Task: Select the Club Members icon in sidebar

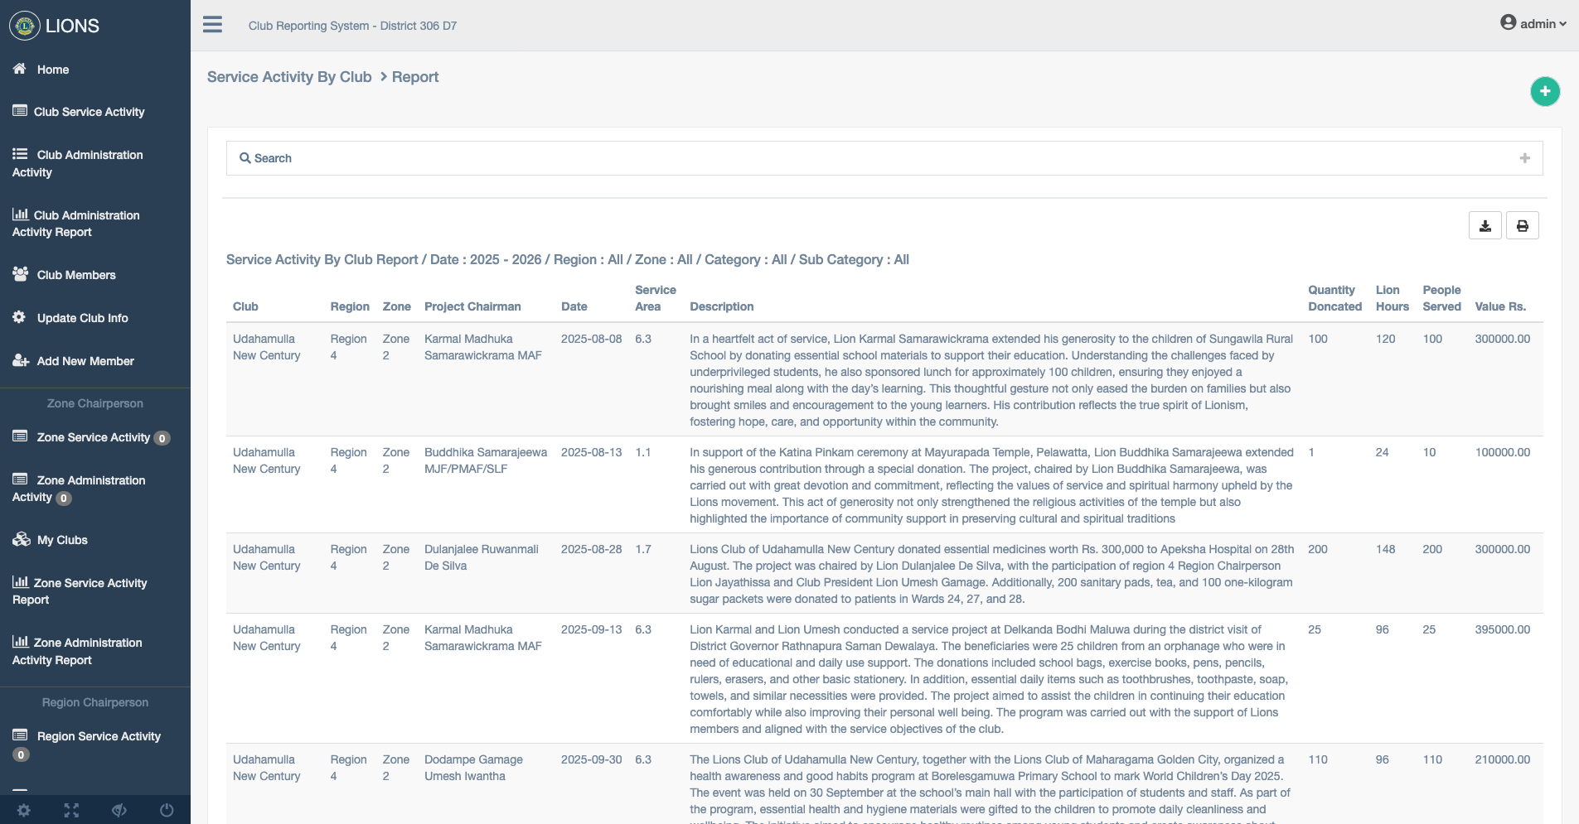Action: (x=18, y=273)
